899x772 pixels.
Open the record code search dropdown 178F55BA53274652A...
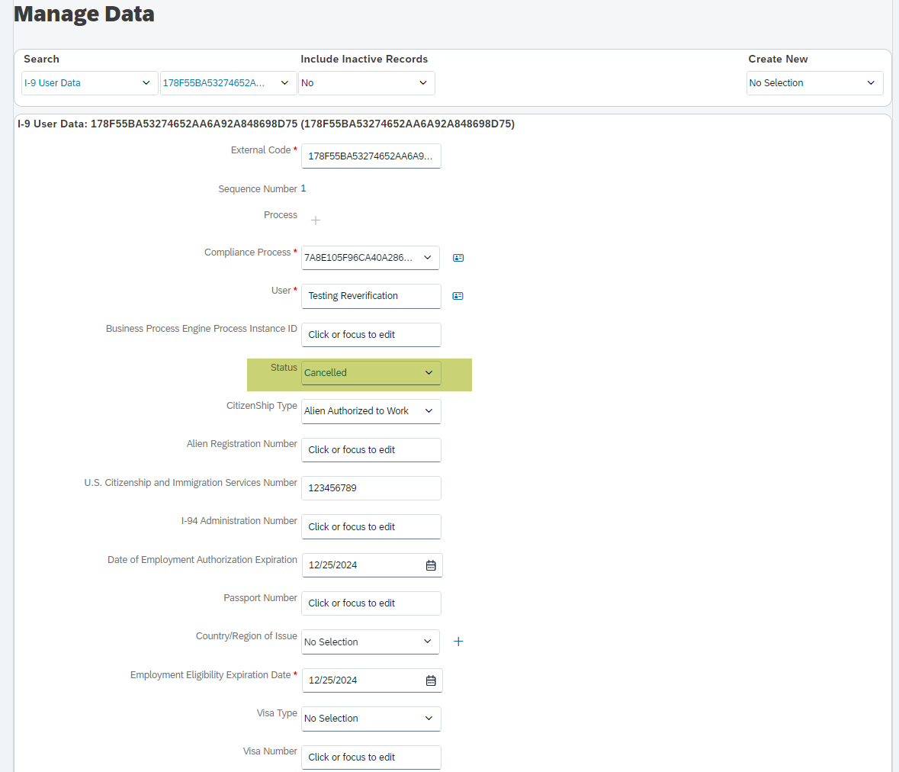(228, 83)
